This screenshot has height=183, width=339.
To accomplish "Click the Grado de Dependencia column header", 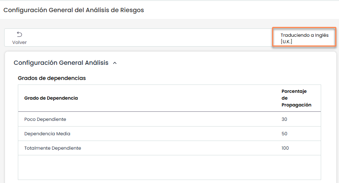I will tap(51, 98).
